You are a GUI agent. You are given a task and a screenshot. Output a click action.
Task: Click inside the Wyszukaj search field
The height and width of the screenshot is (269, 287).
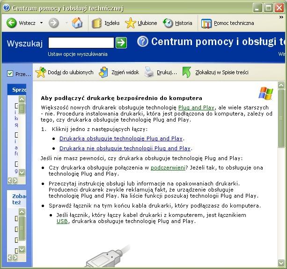point(81,43)
